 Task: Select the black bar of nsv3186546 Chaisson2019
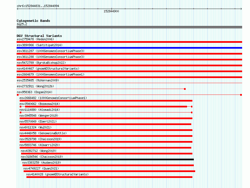[108, 159]
